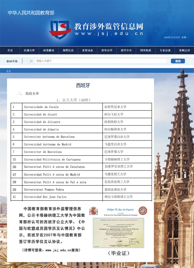Click the university round seal emblem

pyautogui.click(x=143, y=211)
